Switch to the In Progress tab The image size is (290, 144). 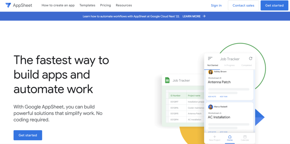click(229, 65)
